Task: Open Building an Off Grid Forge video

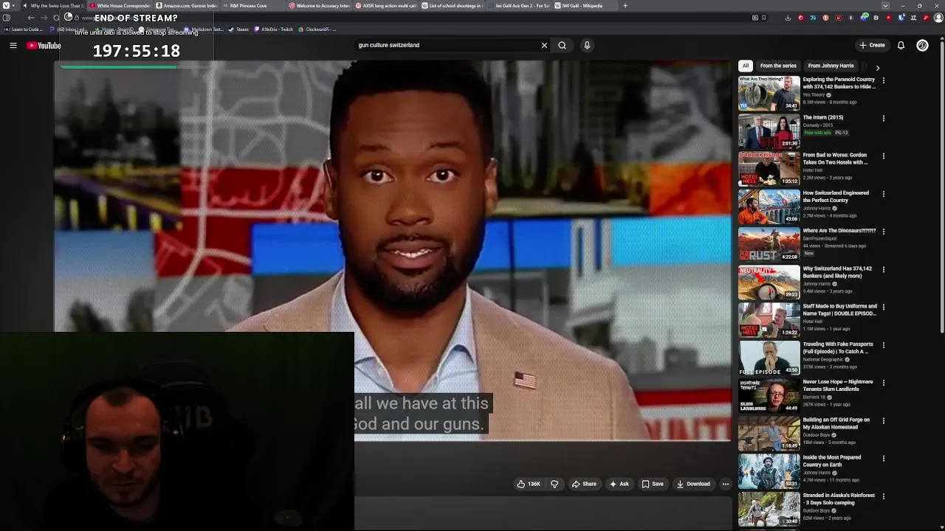Action: tap(836, 423)
